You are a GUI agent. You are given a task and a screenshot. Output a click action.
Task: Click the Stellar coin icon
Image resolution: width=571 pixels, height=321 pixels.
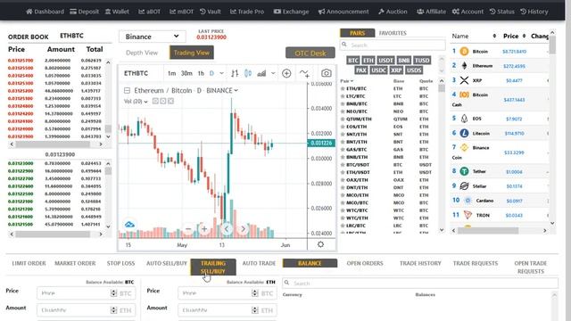464,186
